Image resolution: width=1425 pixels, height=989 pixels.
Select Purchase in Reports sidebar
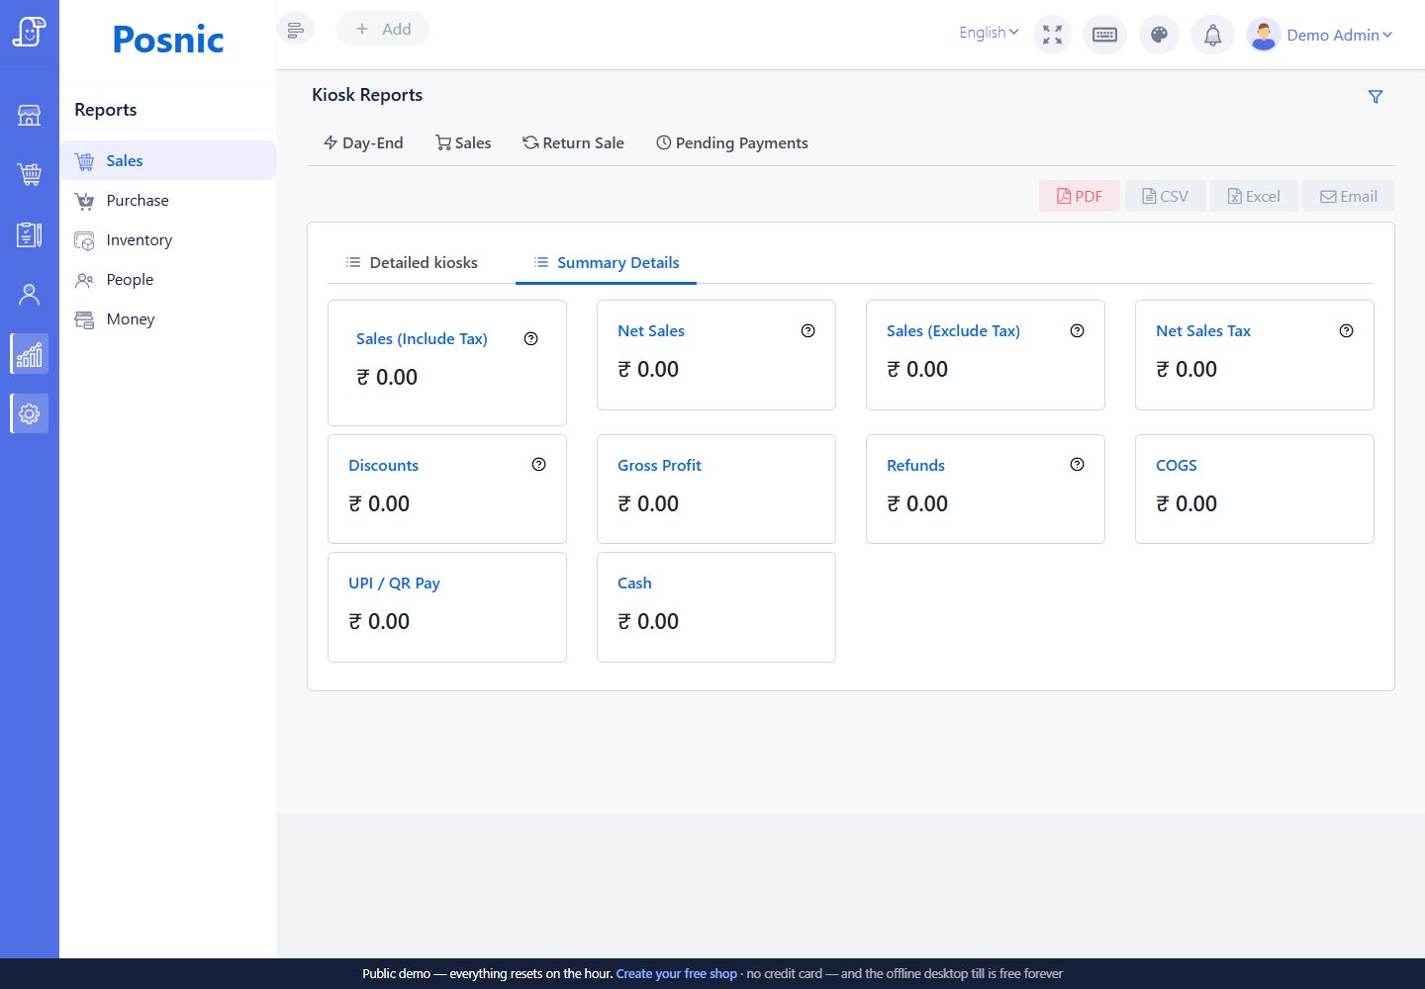[x=168, y=200]
